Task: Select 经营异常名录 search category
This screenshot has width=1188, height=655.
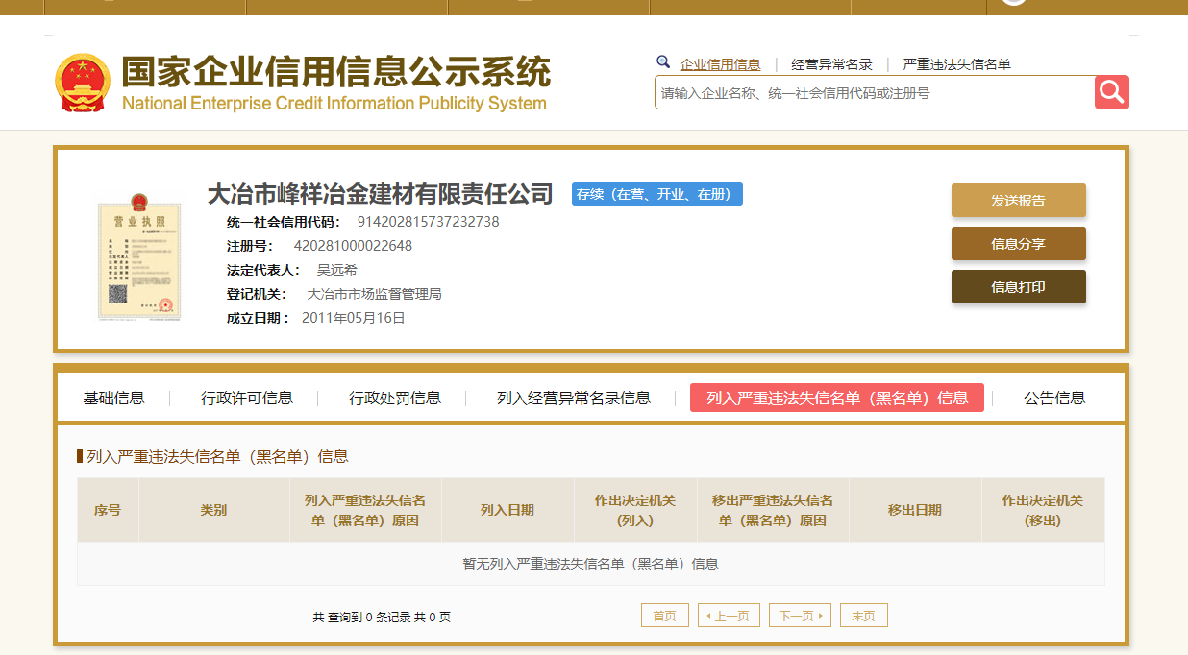Action: [x=831, y=64]
